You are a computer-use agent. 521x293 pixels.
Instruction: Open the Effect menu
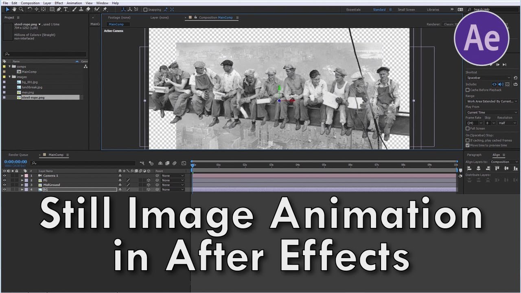(59, 3)
